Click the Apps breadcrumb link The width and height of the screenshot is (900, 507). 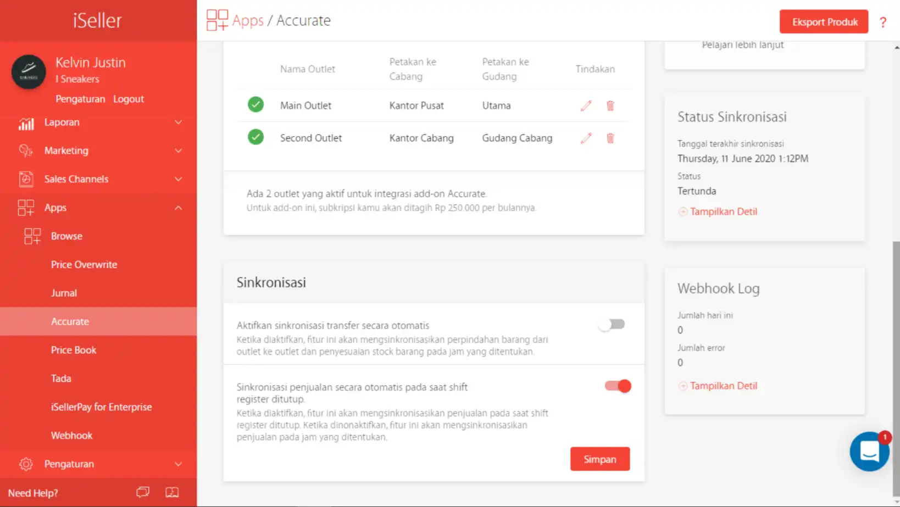[x=248, y=20]
